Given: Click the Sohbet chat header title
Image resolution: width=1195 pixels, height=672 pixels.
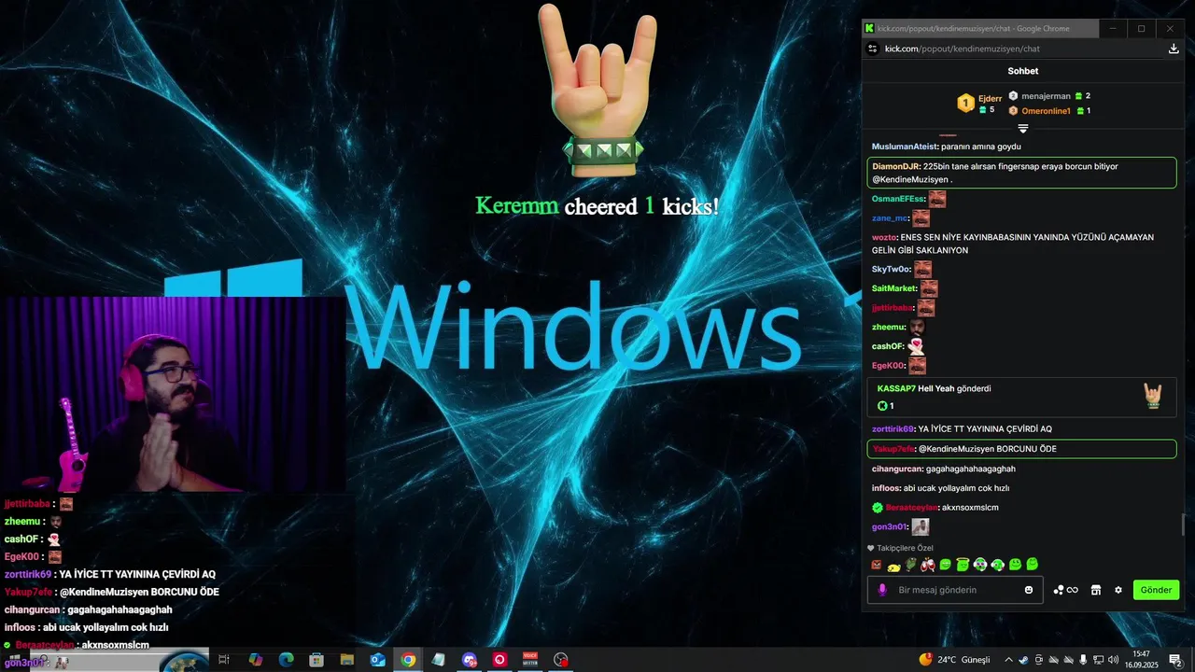Looking at the screenshot, I should point(1023,71).
